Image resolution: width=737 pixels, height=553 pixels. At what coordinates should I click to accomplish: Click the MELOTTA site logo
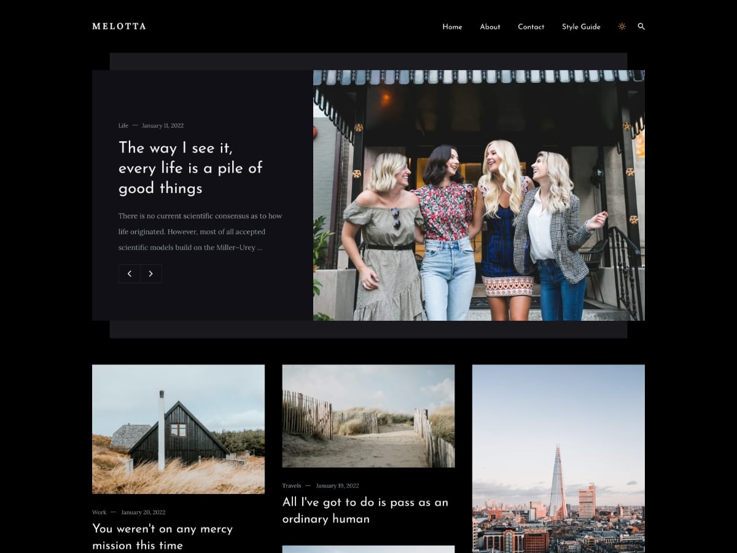point(119,26)
